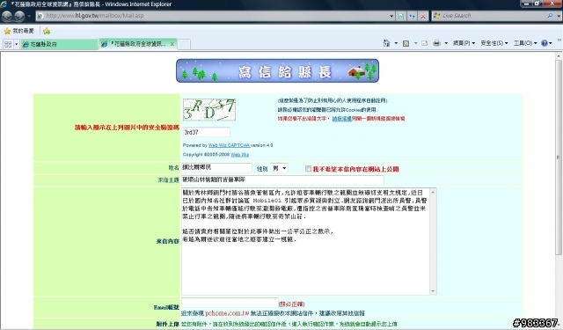The image size is (563, 330).
Task: Open the 工具(O) menu
Action: (x=525, y=43)
